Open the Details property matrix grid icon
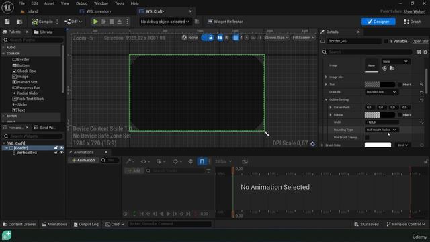 (x=419, y=52)
